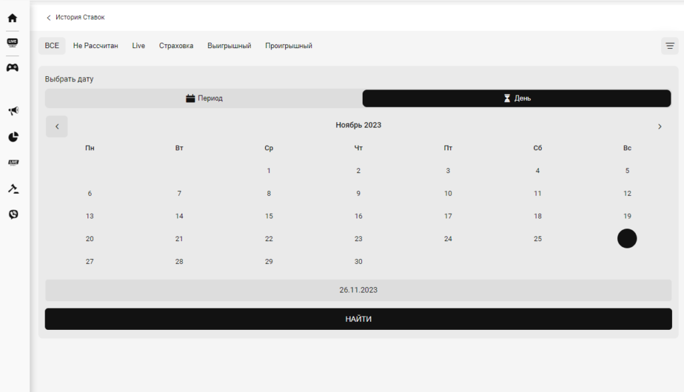
Task: Go back via История Ставок arrow
Action: pyautogui.click(x=48, y=17)
